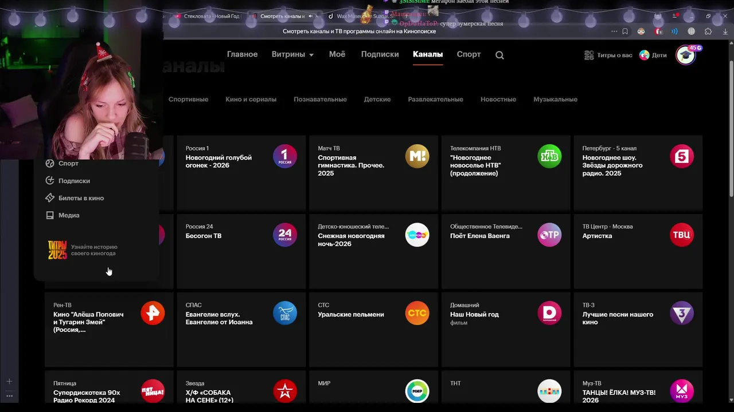Select Спорт in the side menu
734x412 pixels.
pos(62,164)
